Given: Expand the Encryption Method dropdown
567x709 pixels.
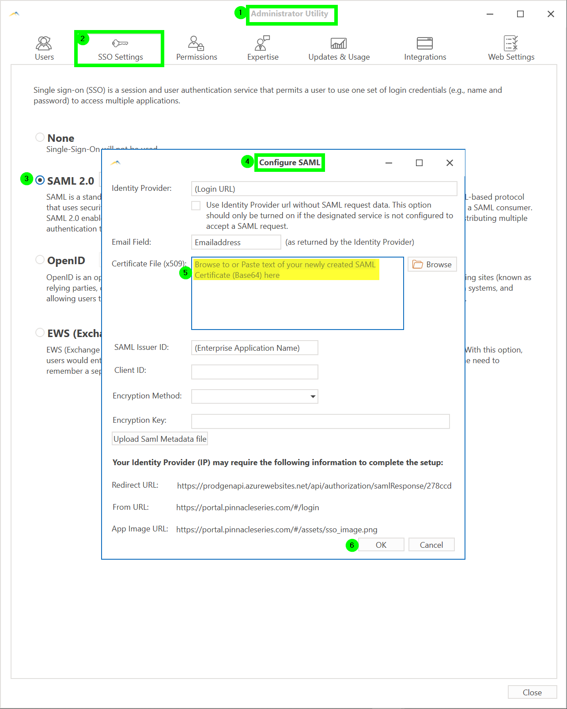Looking at the screenshot, I should point(313,396).
